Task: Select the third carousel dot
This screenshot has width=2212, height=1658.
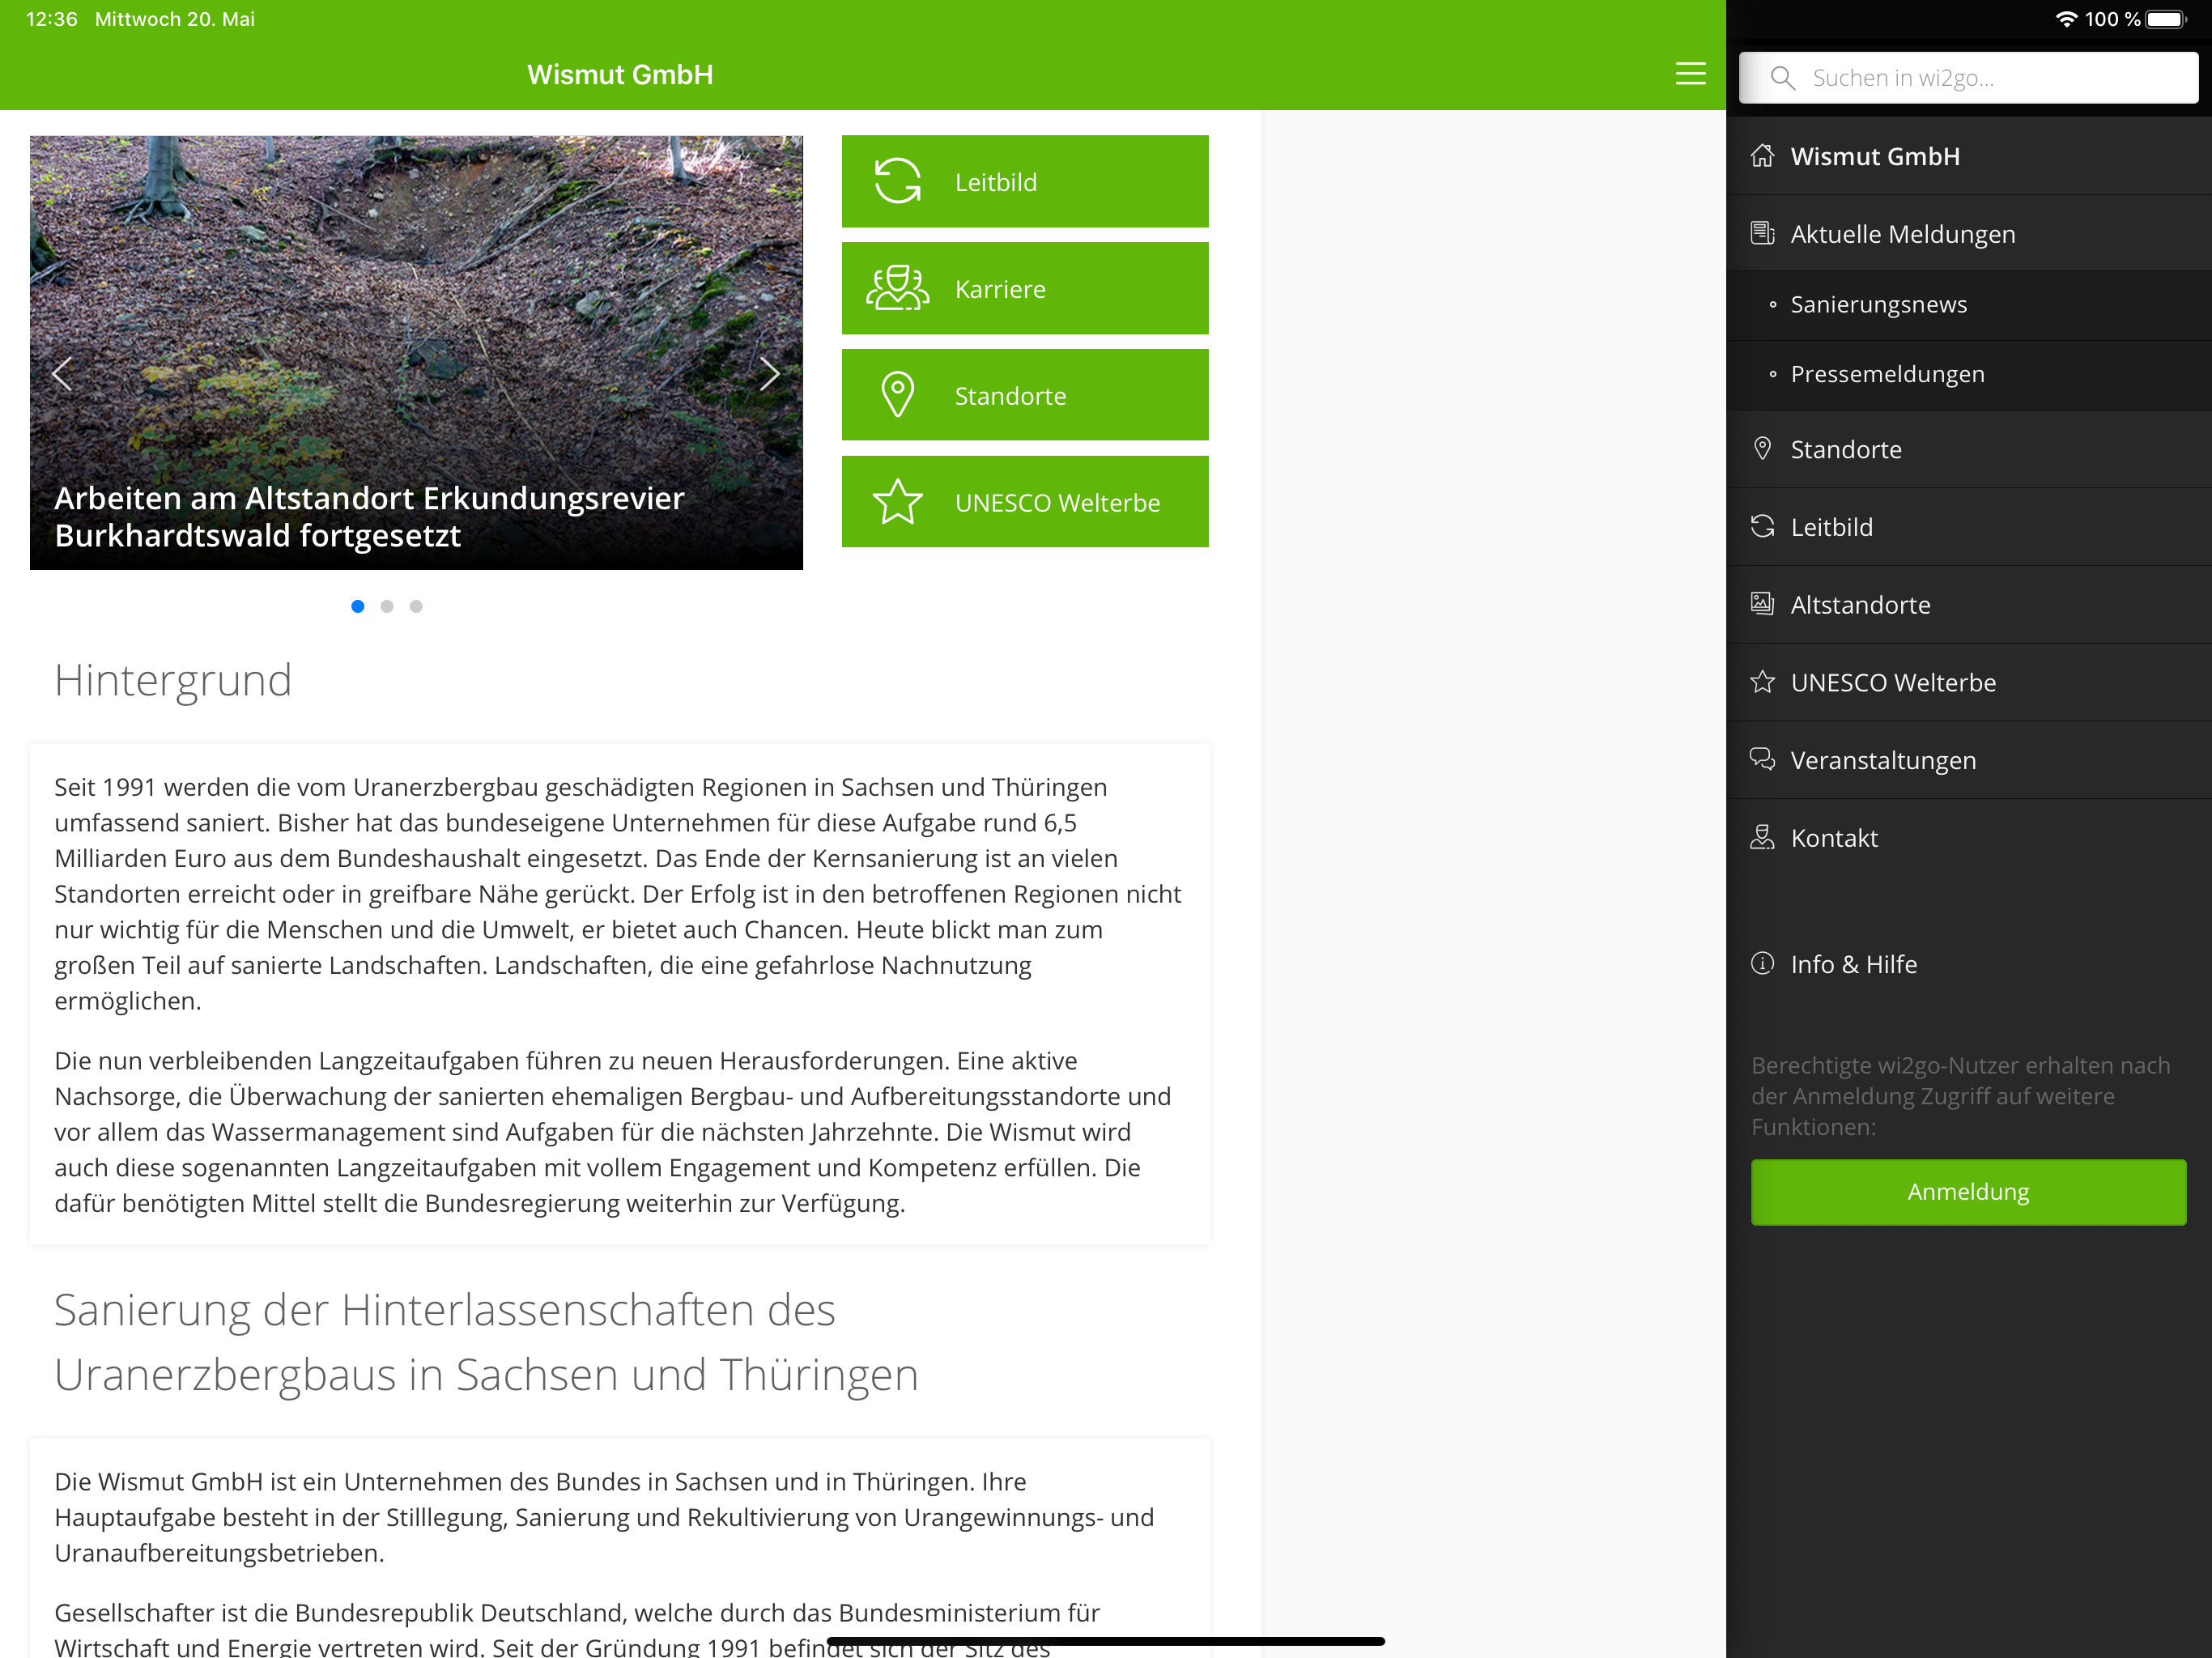Action: click(x=416, y=606)
